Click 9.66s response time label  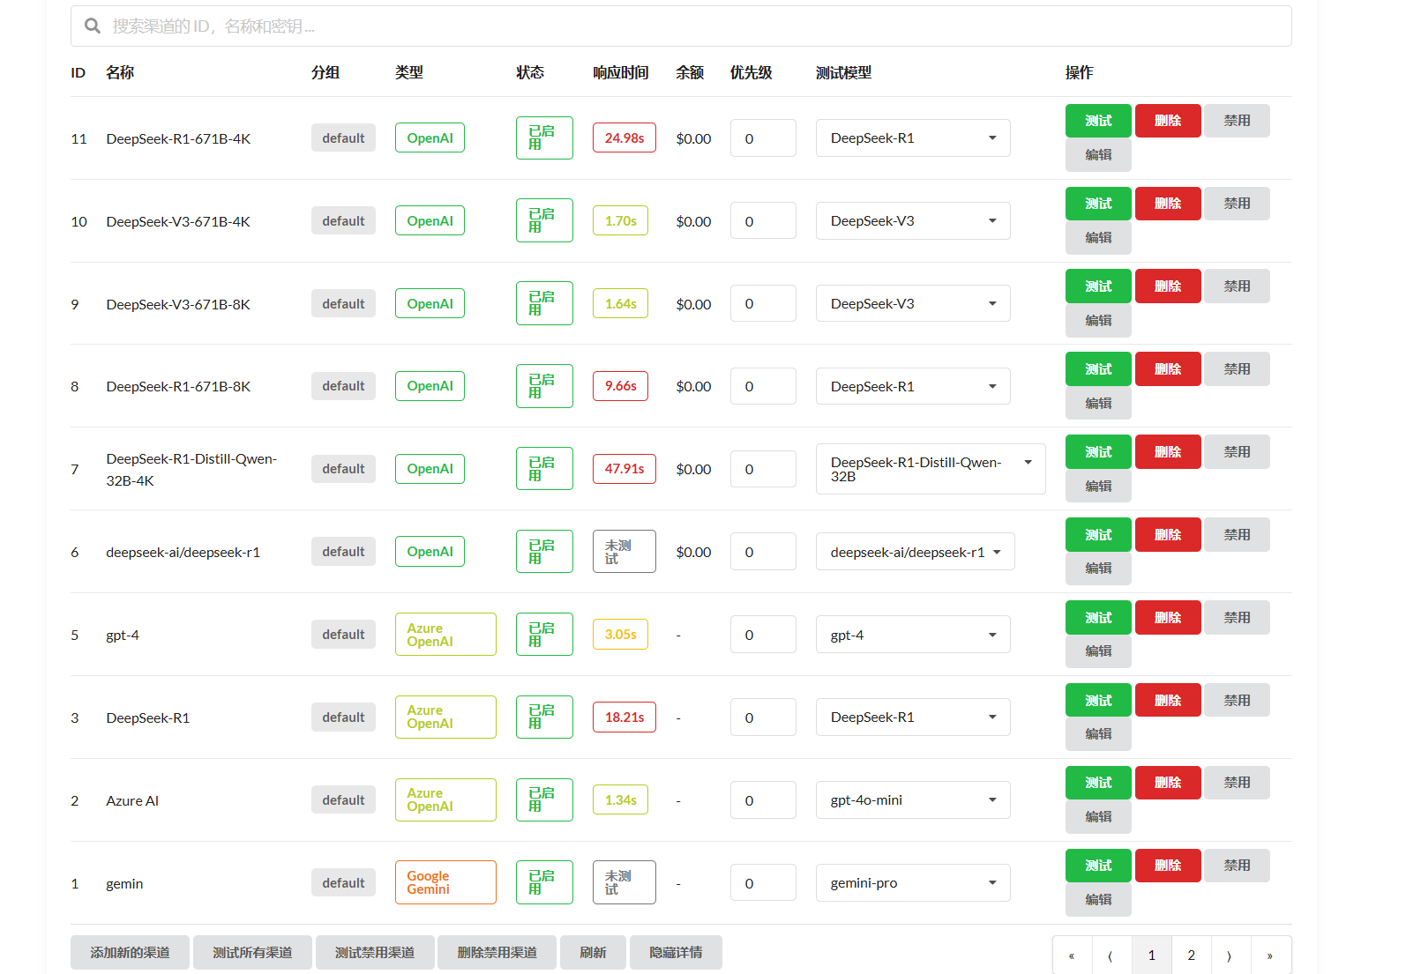(x=620, y=386)
